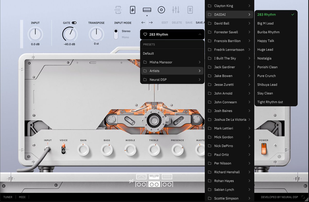309x202 pixels.
Task: Click the amp GAIN knob
Action: click(x=83, y=149)
